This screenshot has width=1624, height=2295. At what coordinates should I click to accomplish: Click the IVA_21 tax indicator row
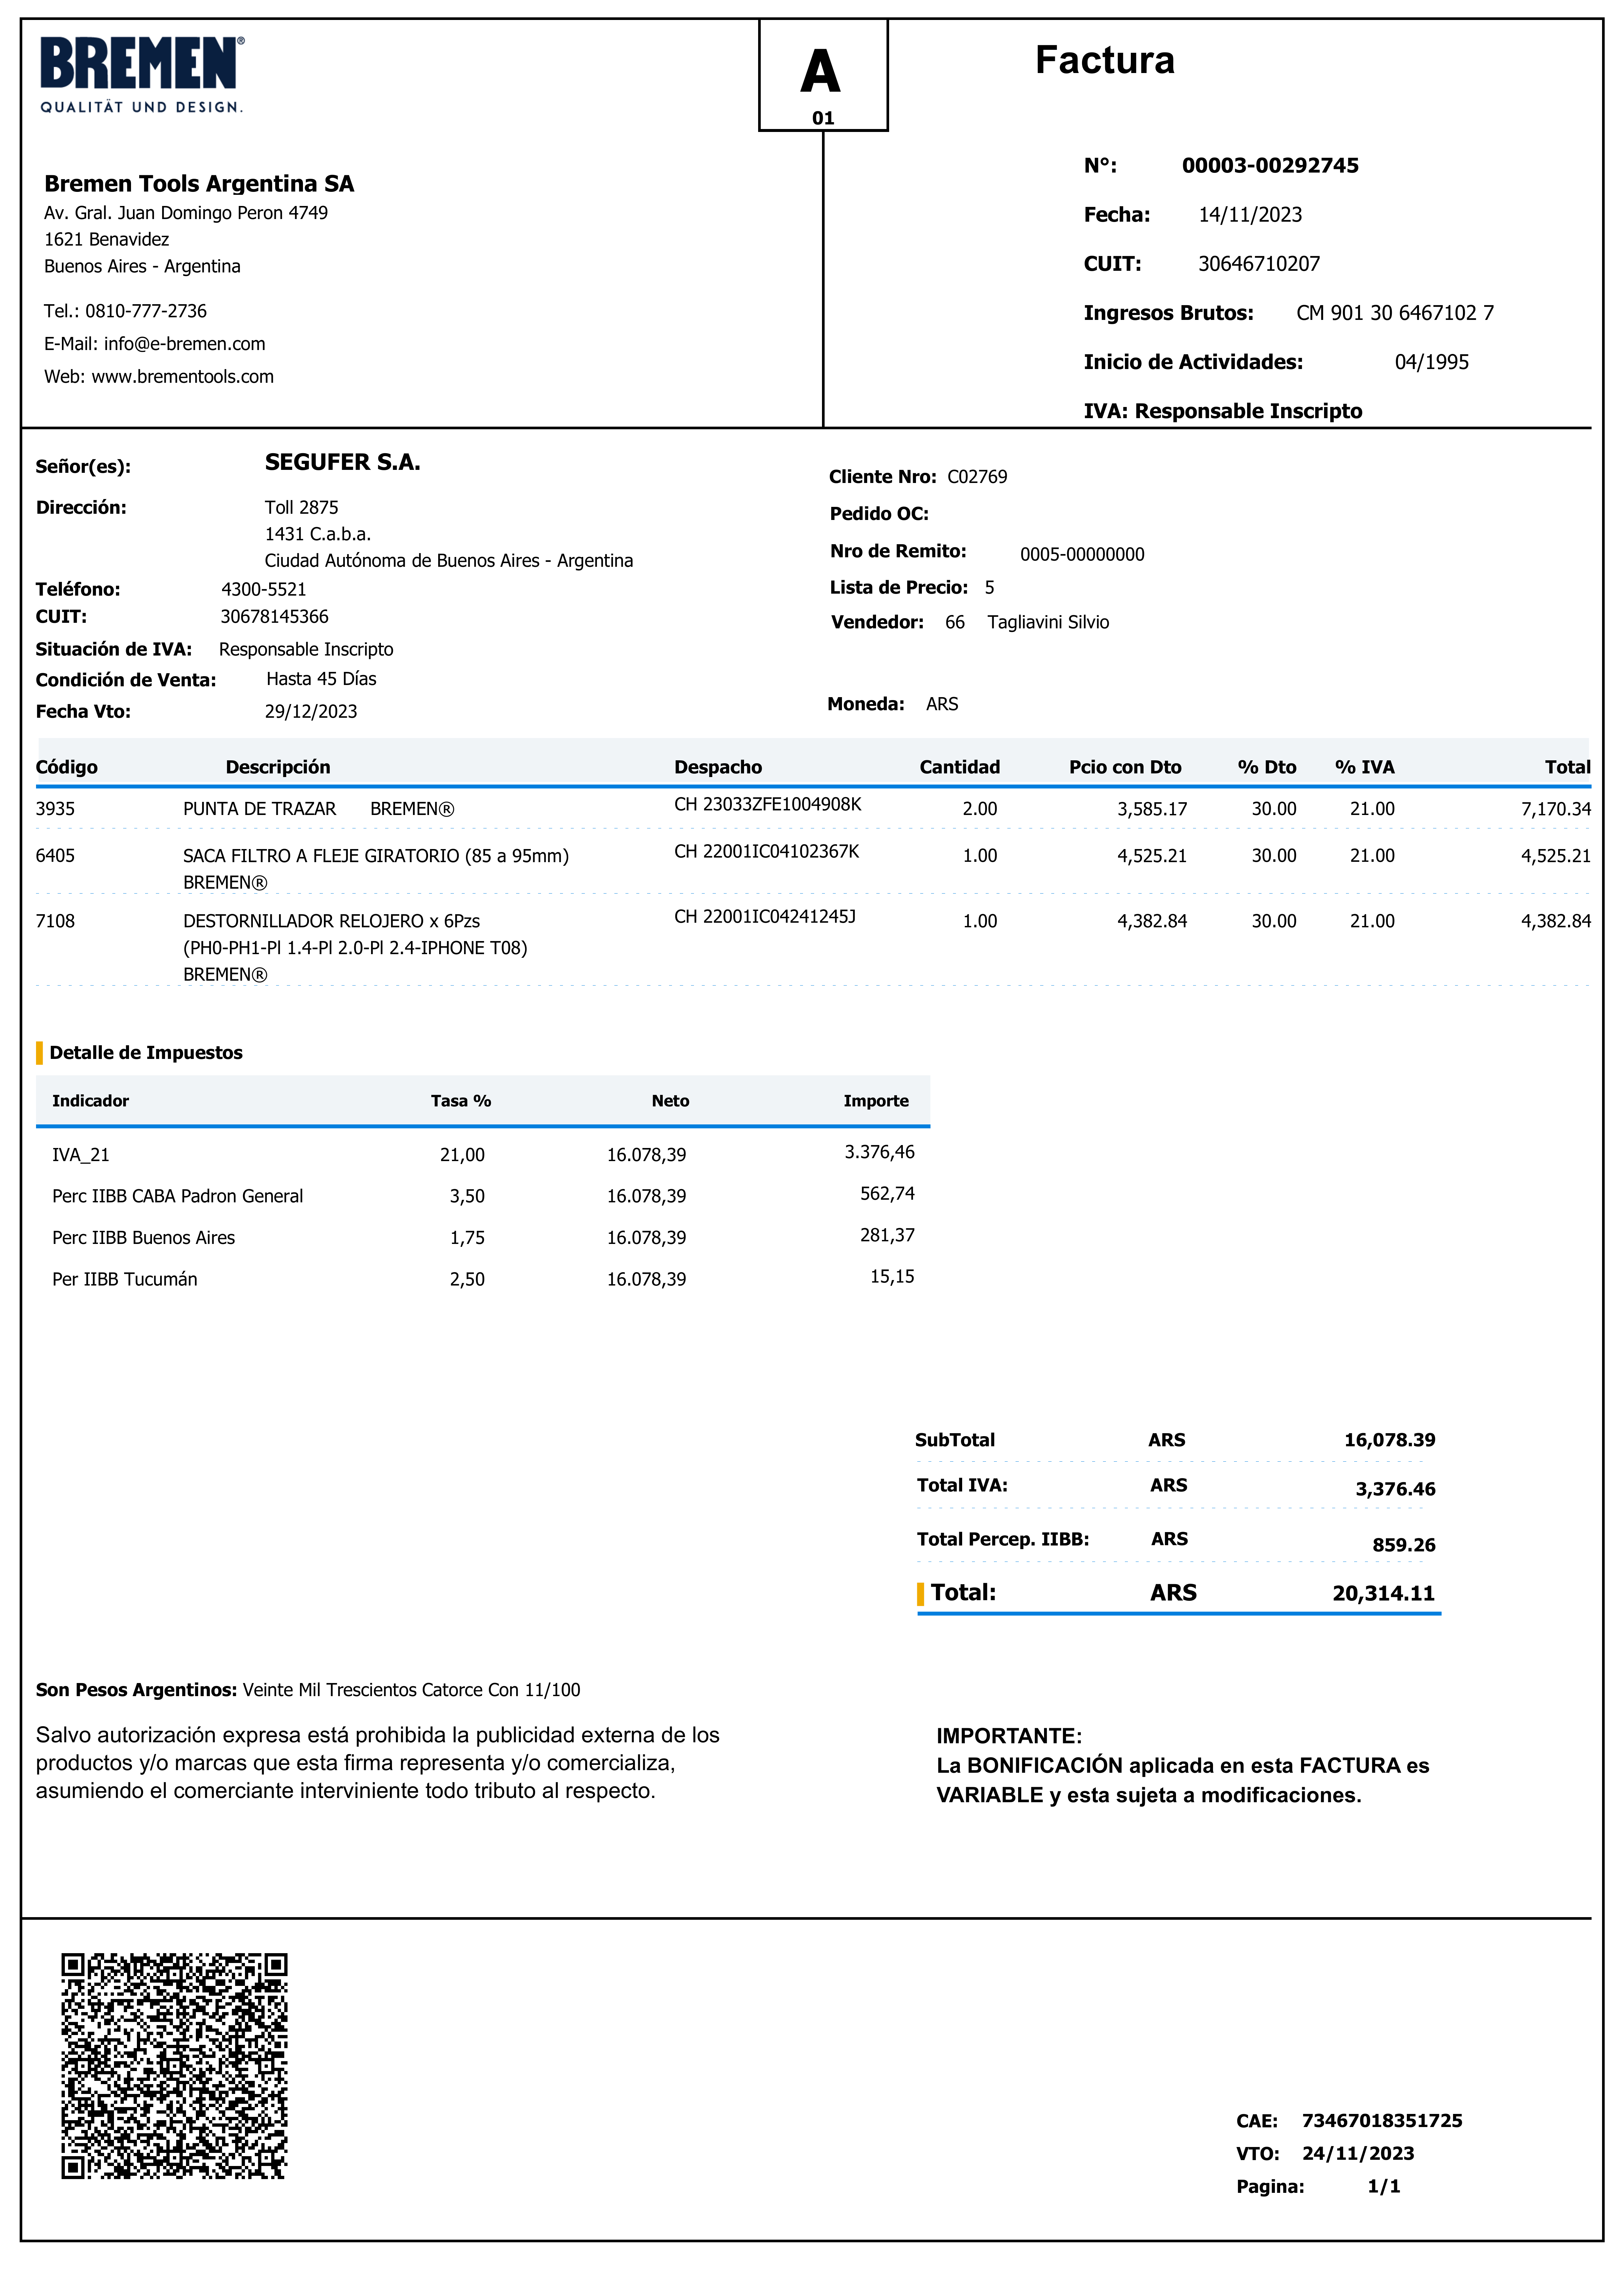[x=81, y=1155]
